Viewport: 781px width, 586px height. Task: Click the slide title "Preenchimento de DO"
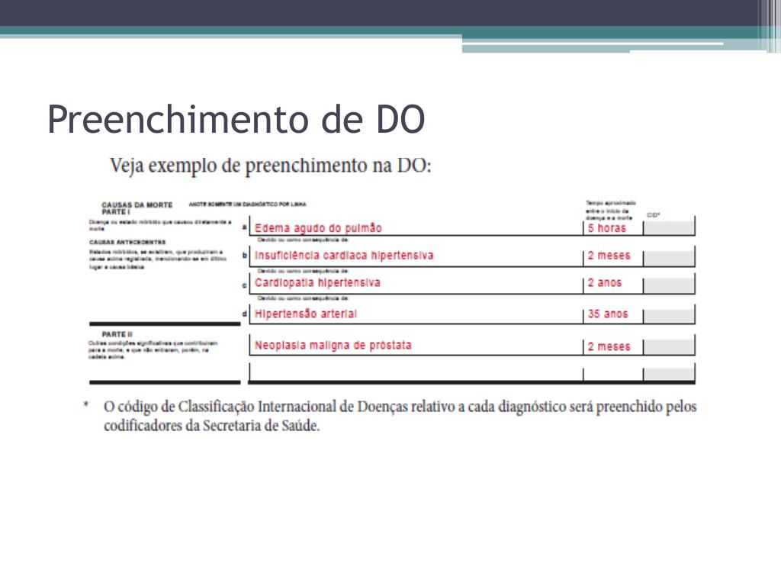[x=236, y=120]
